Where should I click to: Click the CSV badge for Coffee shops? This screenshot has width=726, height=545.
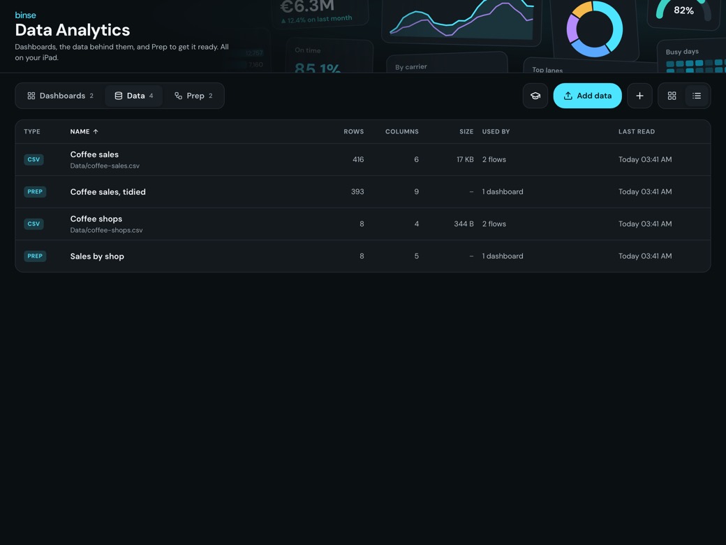pyautogui.click(x=34, y=224)
